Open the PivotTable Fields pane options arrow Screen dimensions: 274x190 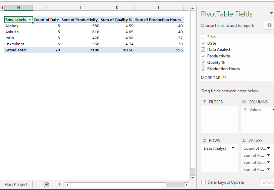click(271, 13)
